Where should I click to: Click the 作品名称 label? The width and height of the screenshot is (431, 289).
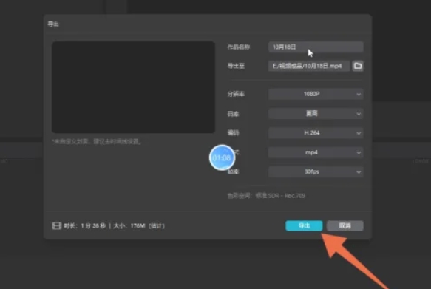[238, 47]
